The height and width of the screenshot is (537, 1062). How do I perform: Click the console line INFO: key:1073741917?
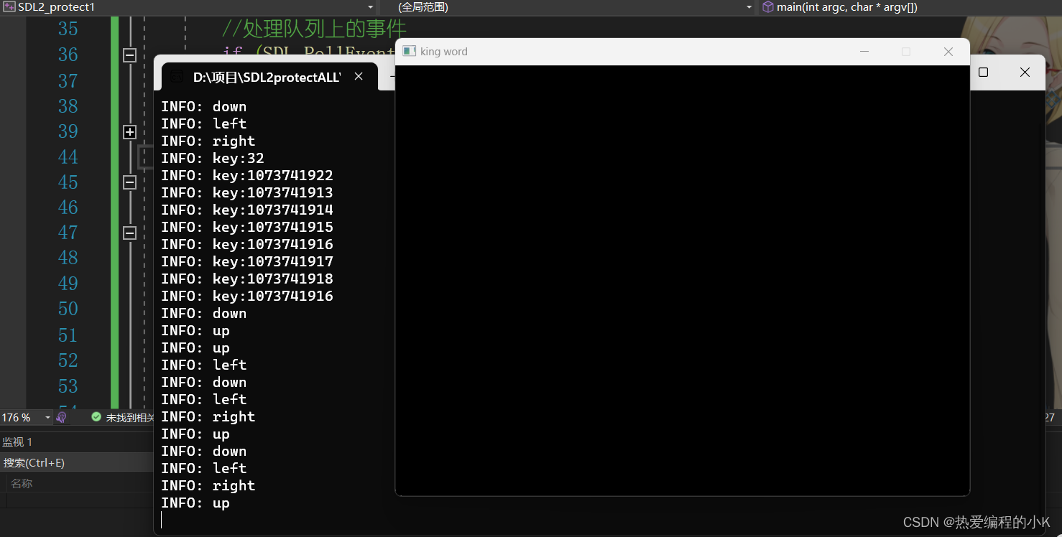click(x=247, y=262)
